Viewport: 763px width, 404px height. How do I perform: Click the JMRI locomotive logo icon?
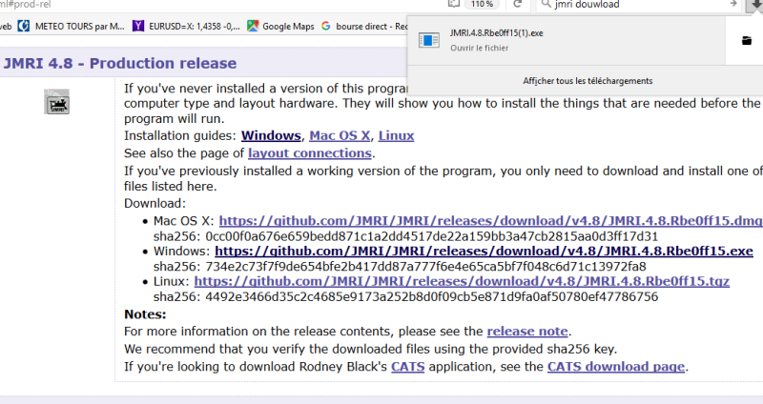tap(55, 102)
